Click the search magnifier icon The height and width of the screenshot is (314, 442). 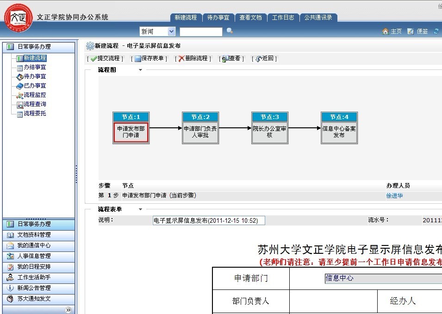pyautogui.click(x=230, y=31)
